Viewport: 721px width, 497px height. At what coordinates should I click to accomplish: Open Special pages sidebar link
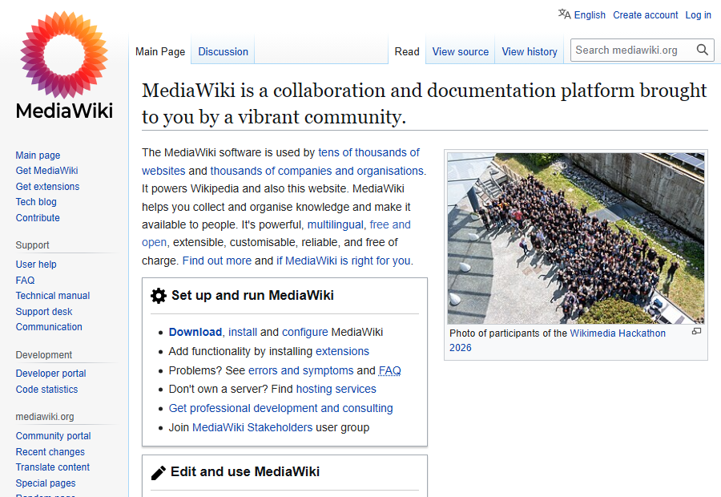[46, 483]
